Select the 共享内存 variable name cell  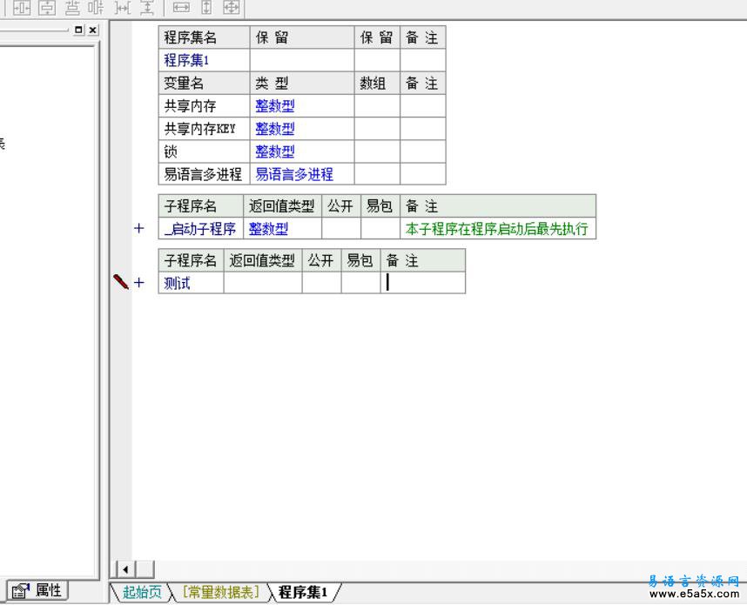coord(205,106)
